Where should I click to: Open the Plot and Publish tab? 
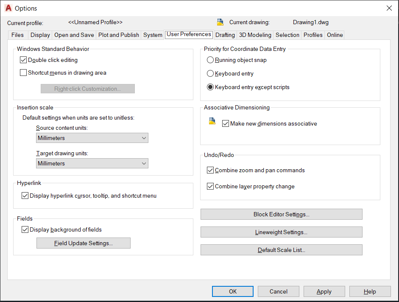[x=119, y=35]
